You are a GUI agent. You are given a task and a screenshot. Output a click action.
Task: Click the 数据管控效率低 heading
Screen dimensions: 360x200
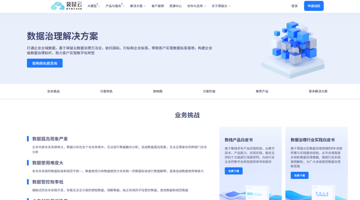pyautogui.click(x=47, y=182)
